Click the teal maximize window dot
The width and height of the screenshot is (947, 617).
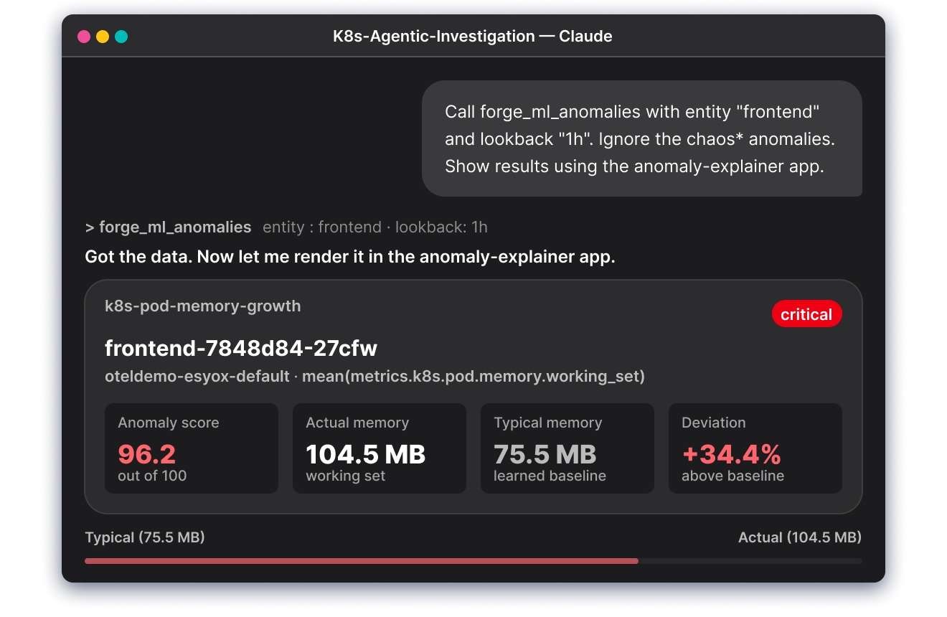pos(121,37)
